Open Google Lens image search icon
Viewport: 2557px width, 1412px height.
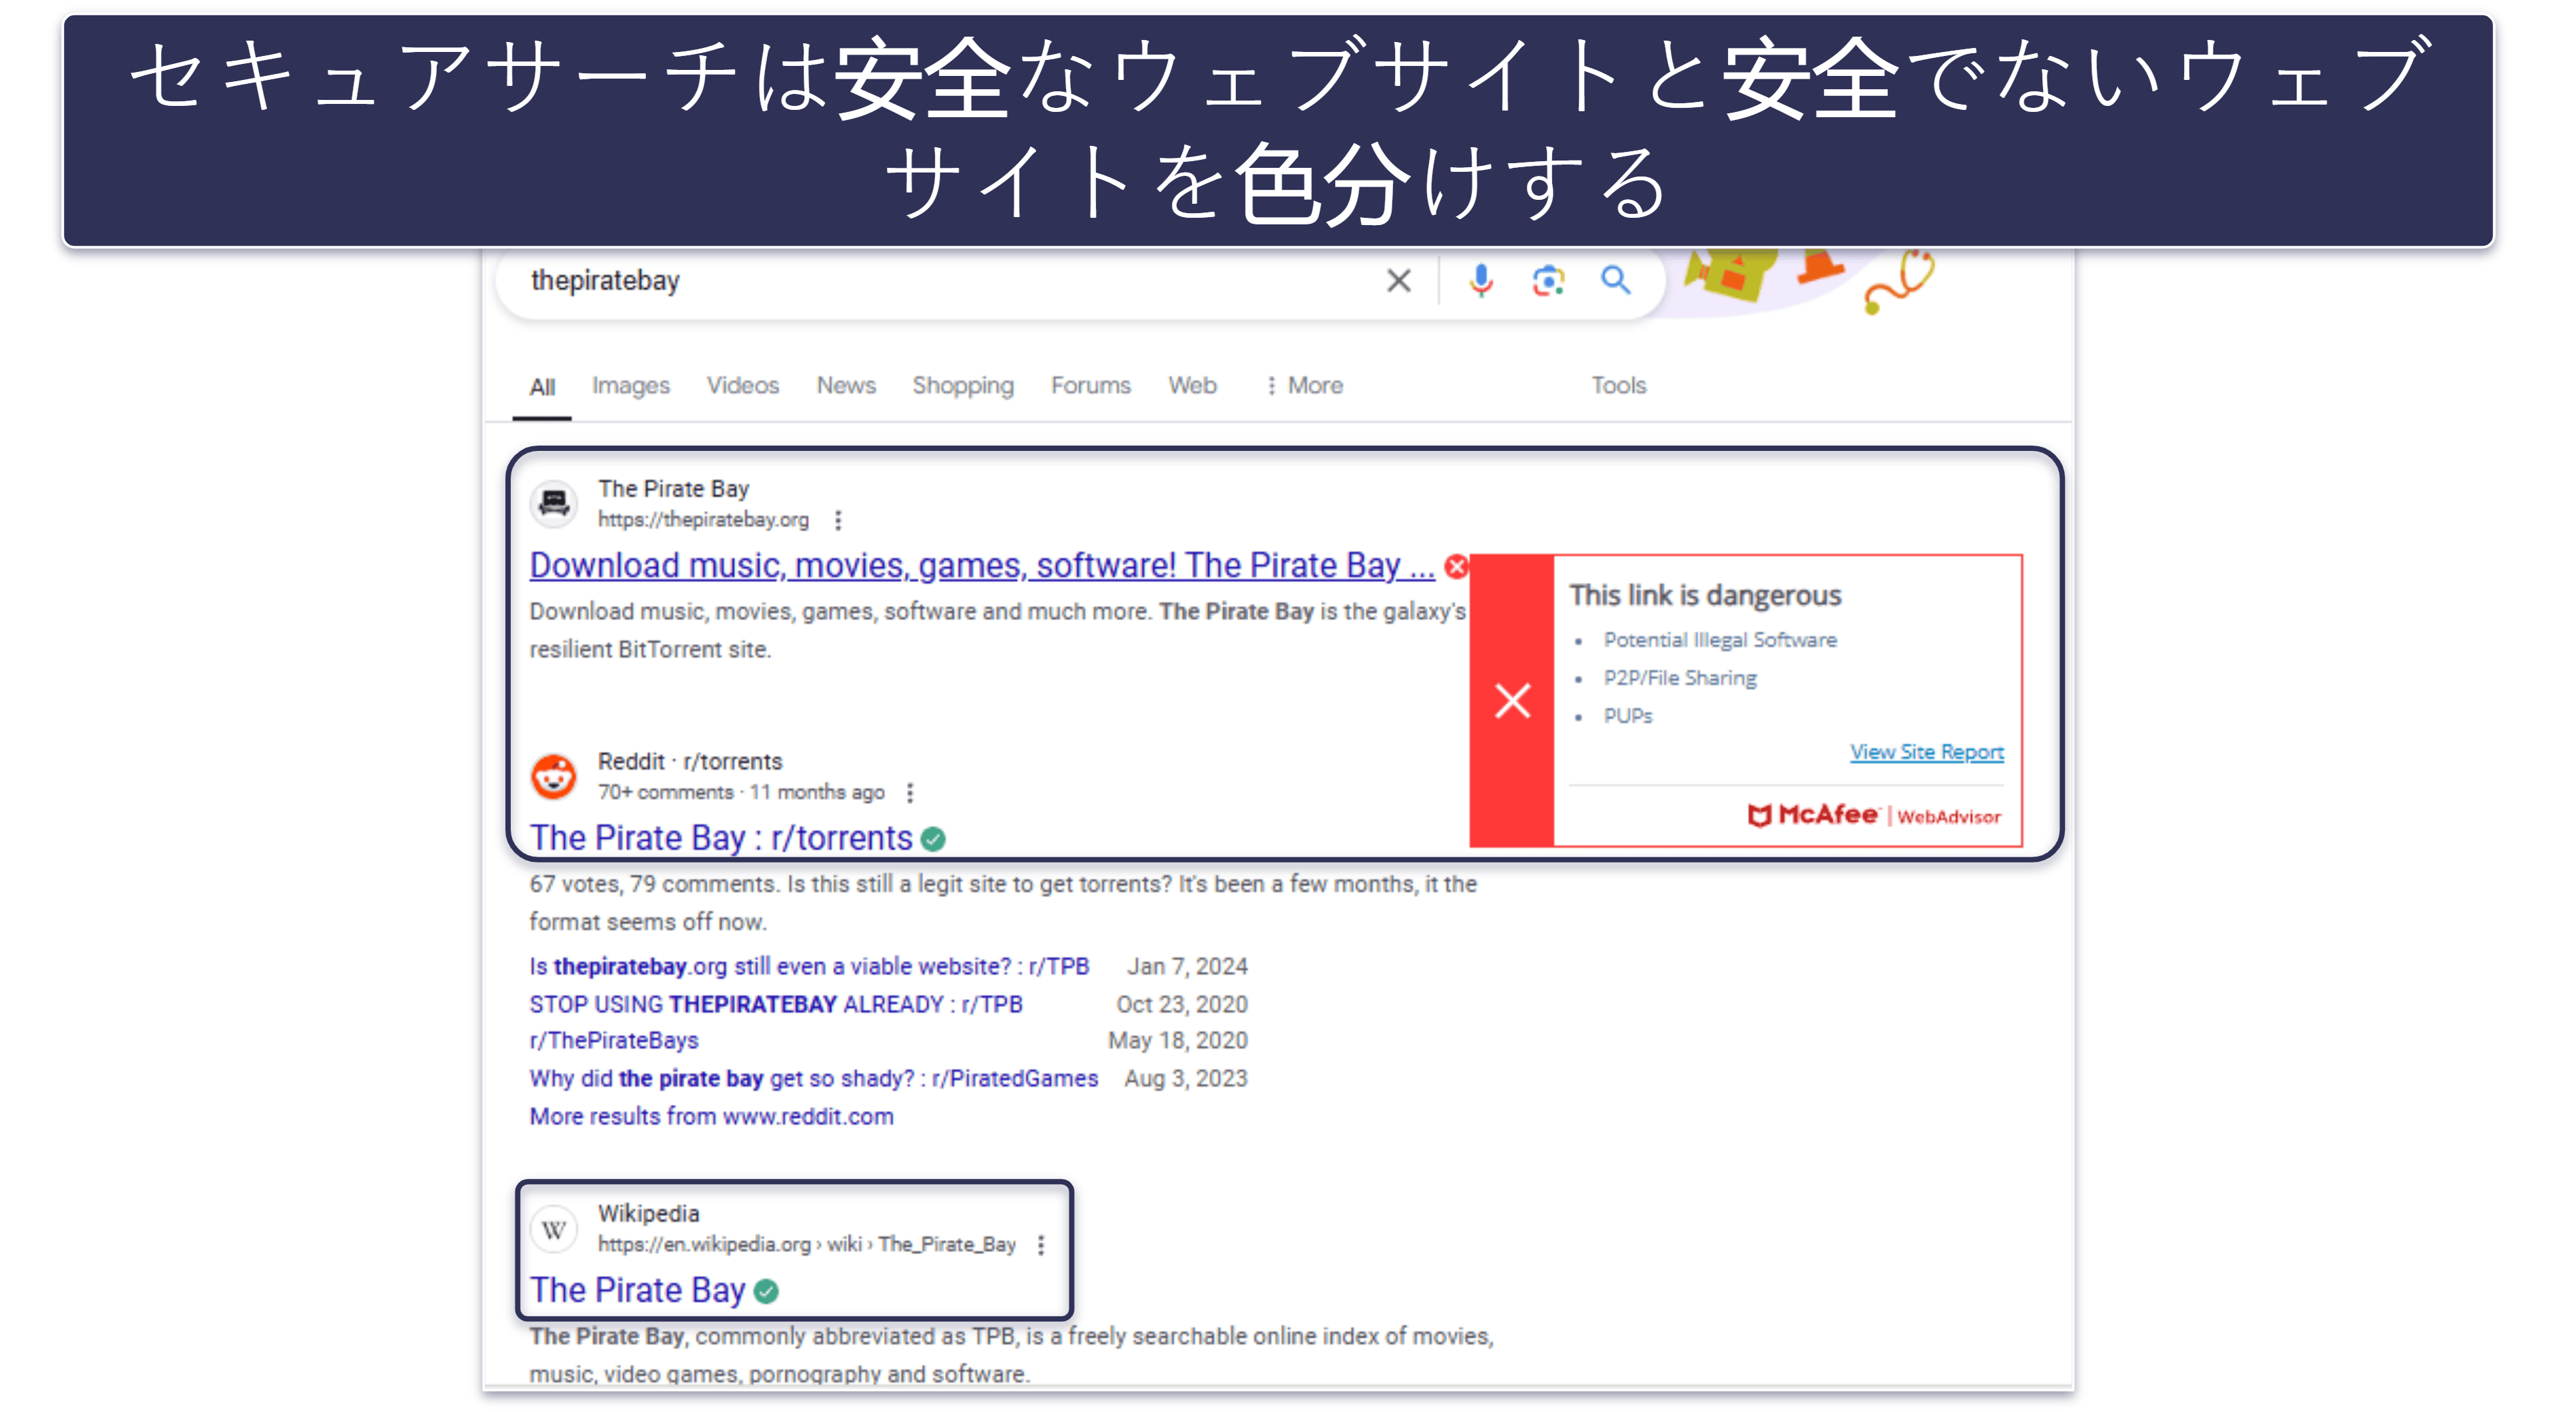pyautogui.click(x=1548, y=281)
